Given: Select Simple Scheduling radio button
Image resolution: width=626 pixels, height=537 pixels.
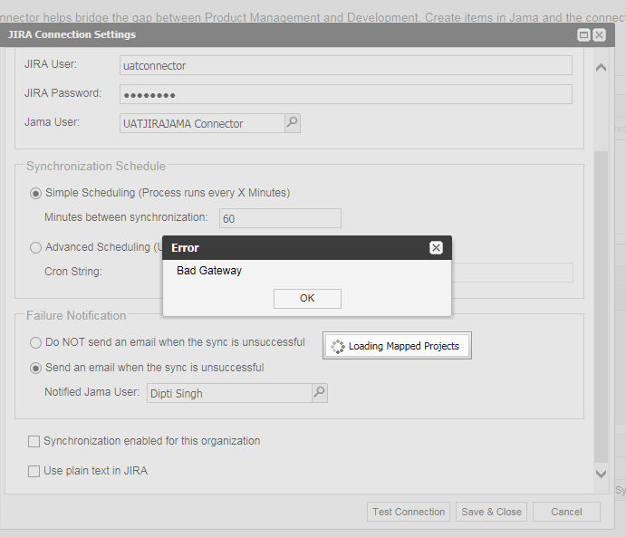Looking at the screenshot, I should pos(35,194).
